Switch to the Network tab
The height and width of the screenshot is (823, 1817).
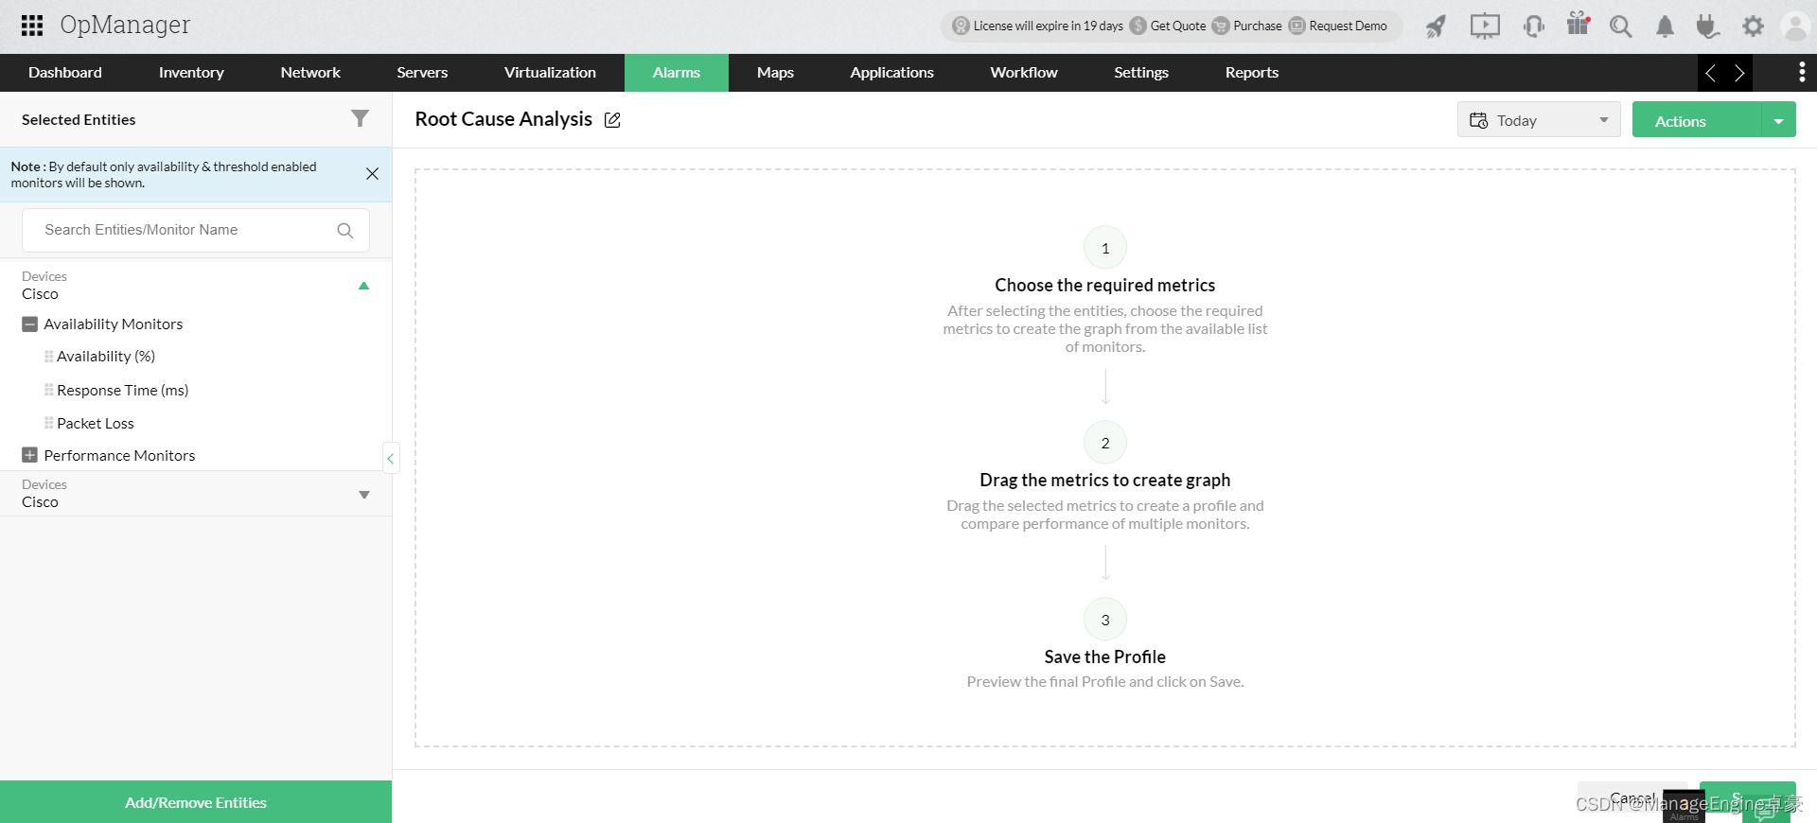(x=310, y=72)
